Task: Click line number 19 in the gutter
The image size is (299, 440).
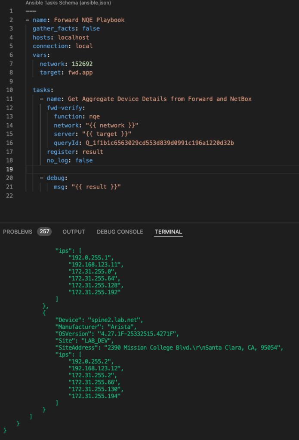Action: click(x=10, y=169)
